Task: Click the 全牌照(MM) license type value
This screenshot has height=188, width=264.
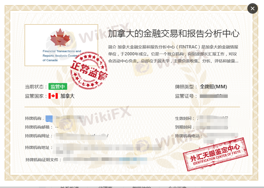Action: click(213, 87)
